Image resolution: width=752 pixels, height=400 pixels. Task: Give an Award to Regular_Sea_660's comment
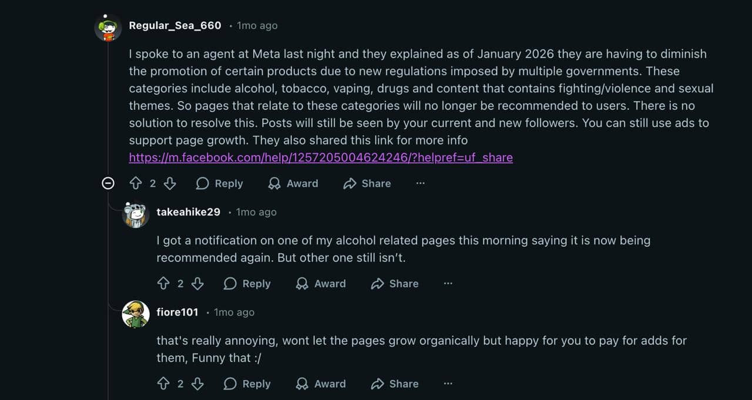pyautogui.click(x=293, y=184)
